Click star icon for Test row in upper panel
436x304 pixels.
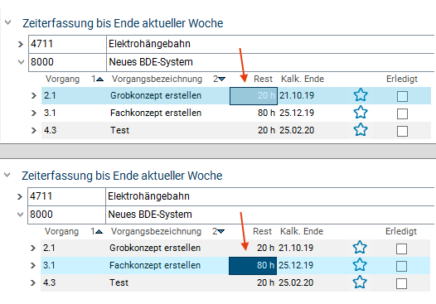click(361, 130)
